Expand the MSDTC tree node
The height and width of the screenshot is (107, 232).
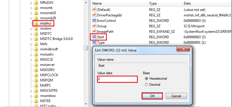[31, 34]
